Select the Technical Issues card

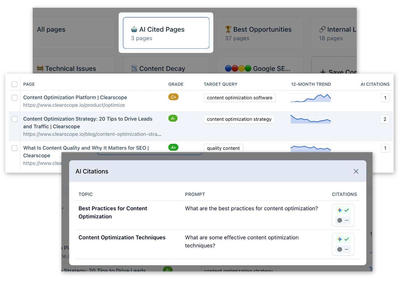(74, 65)
